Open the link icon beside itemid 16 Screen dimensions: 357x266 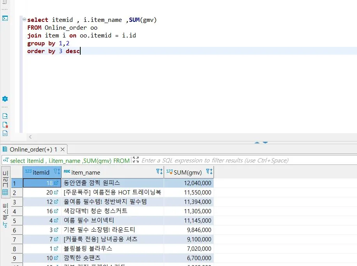click(56, 211)
